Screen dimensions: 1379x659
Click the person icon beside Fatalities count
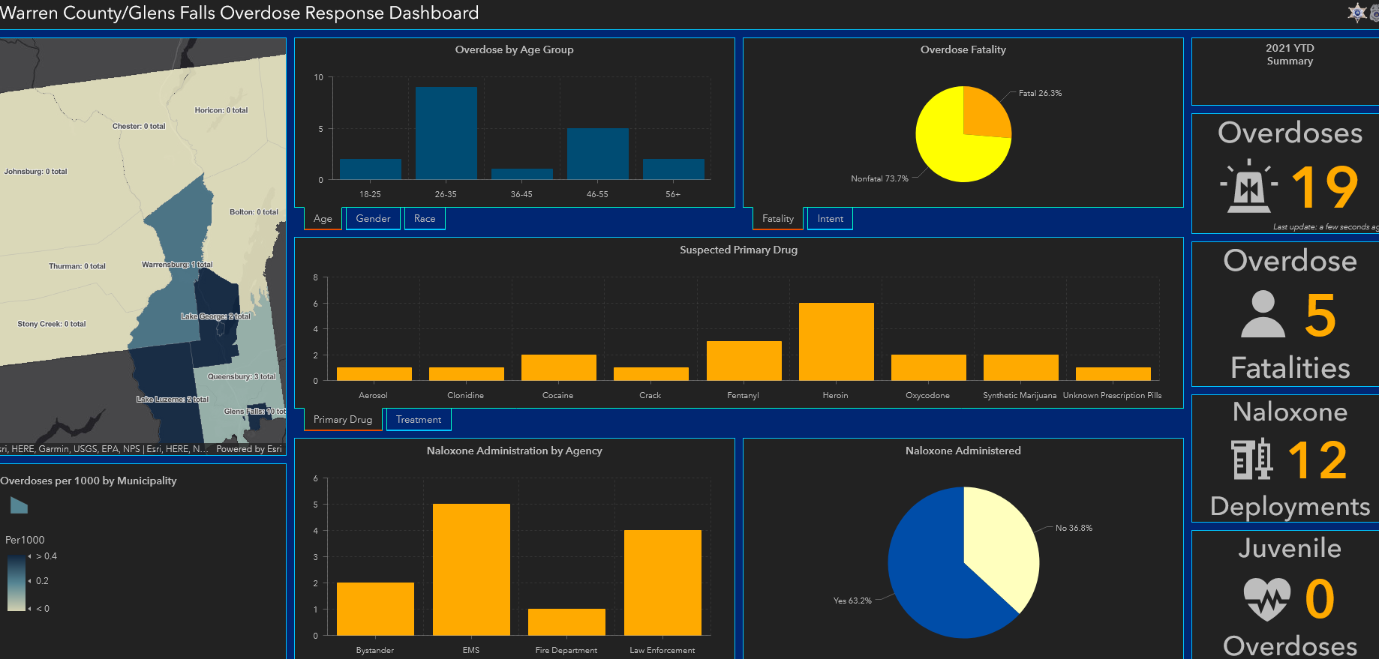[x=1263, y=314]
